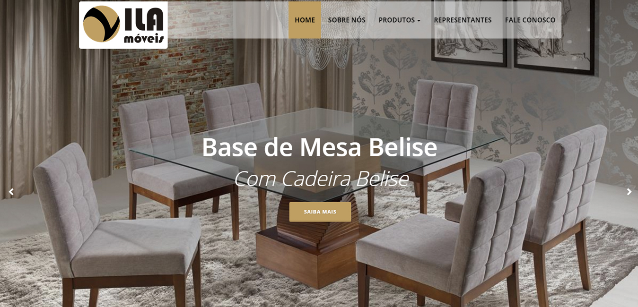The height and width of the screenshot is (307, 638).
Task: Click the gold circular emblem in logo
Action: pos(101,24)
